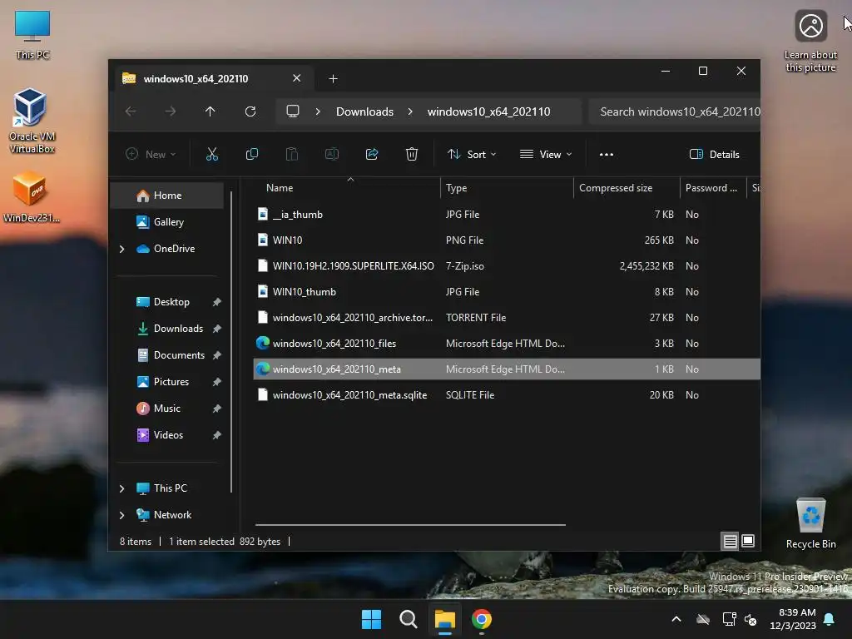This screenshot has height=639, width=852.
Task: Open Google Chrome from taskbar
Action: tap(482, 619)
